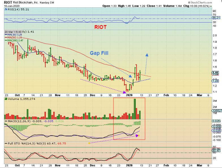Click the Volume 1.4M header value
The width and height of the screenshot is (222, 168).
173,6
